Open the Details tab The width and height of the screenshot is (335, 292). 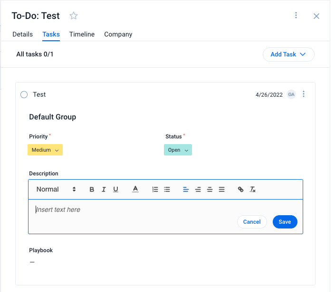pyautogui.click(x=23, y=34)
